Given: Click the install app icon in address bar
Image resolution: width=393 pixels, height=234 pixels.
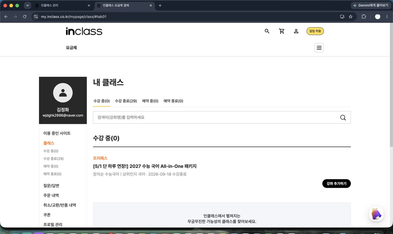Looking at the screenshot, I should coord(342,17).
